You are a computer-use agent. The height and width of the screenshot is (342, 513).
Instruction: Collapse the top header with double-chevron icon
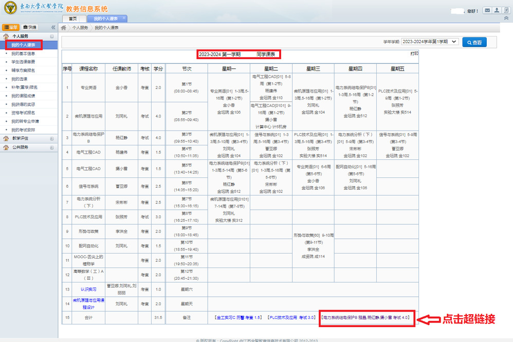click(x=507, y=19)
